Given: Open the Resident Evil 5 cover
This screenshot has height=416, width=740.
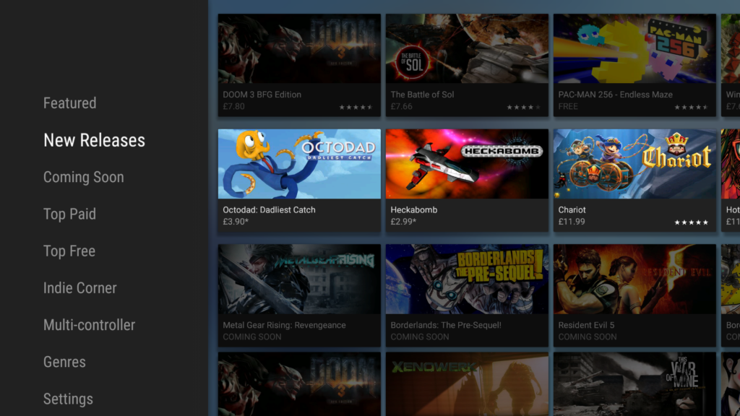Looking at the screenshot, I should (x=634, y=279).
